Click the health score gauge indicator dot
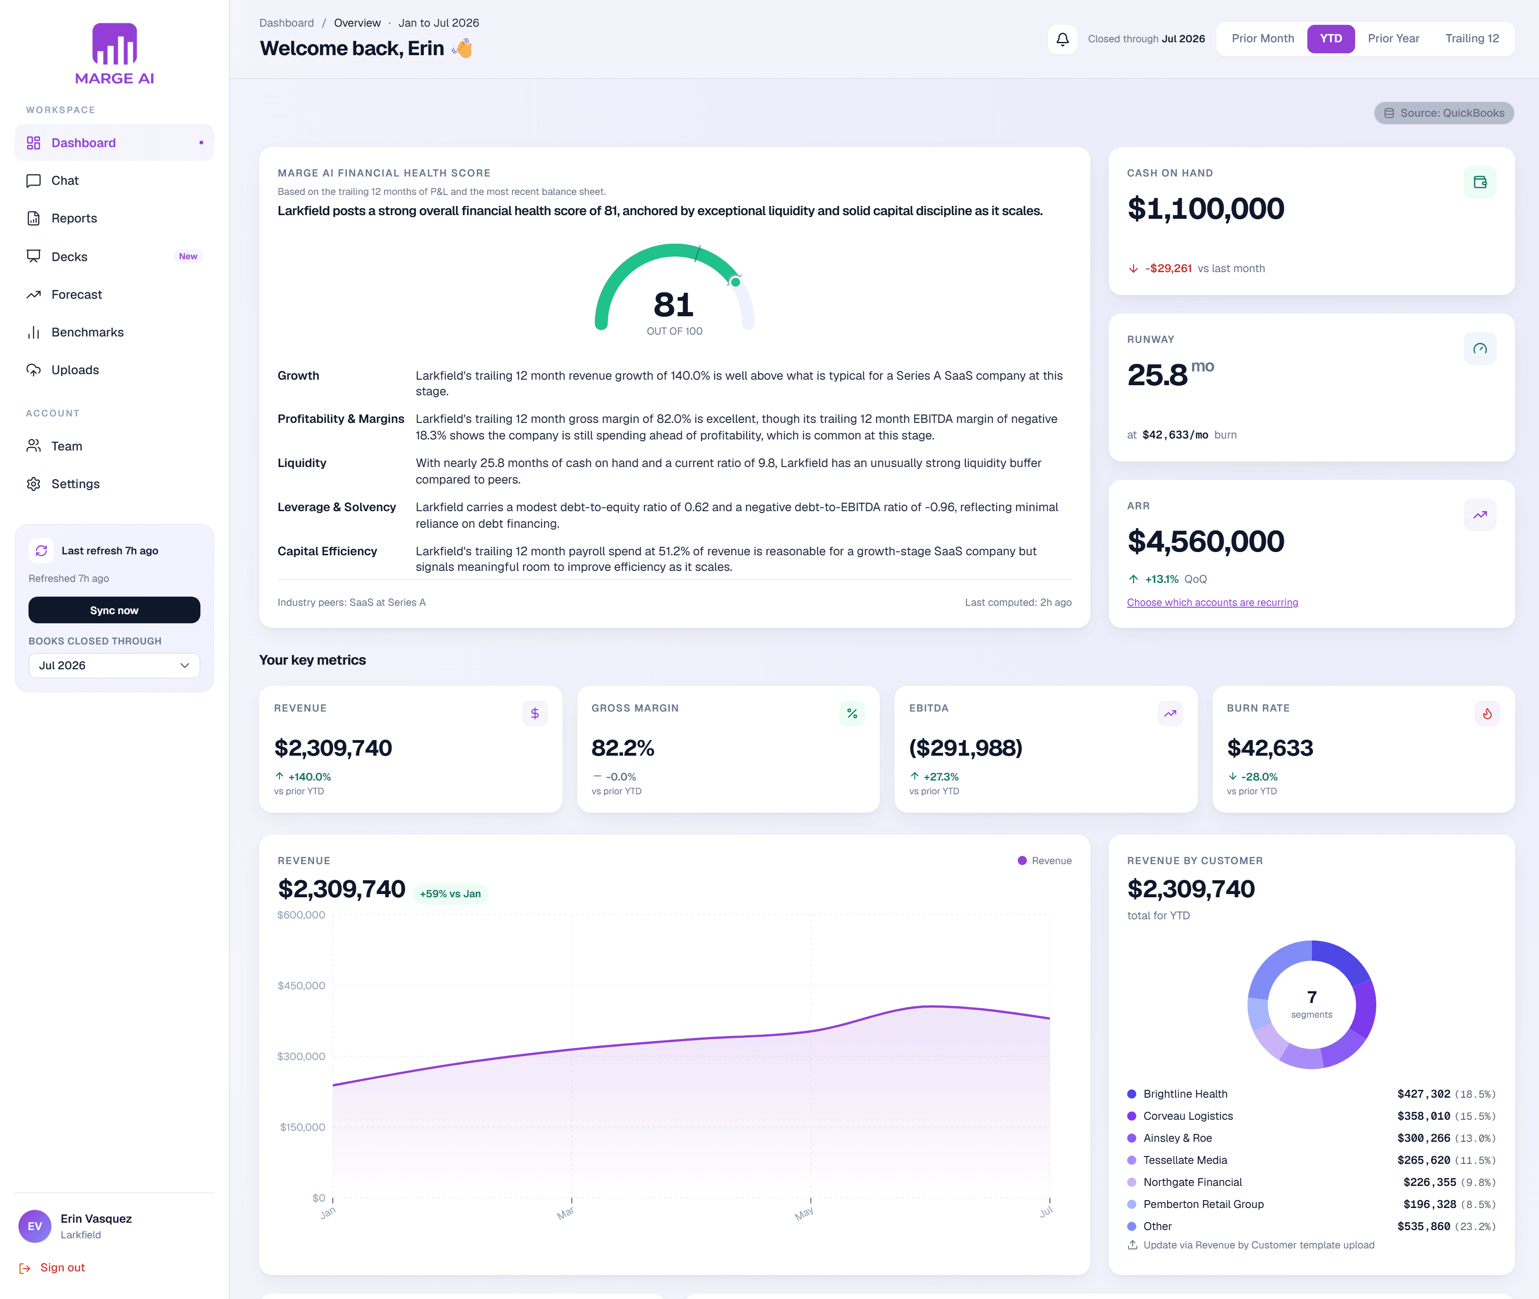1539x1299 pixels. point(735,282)
